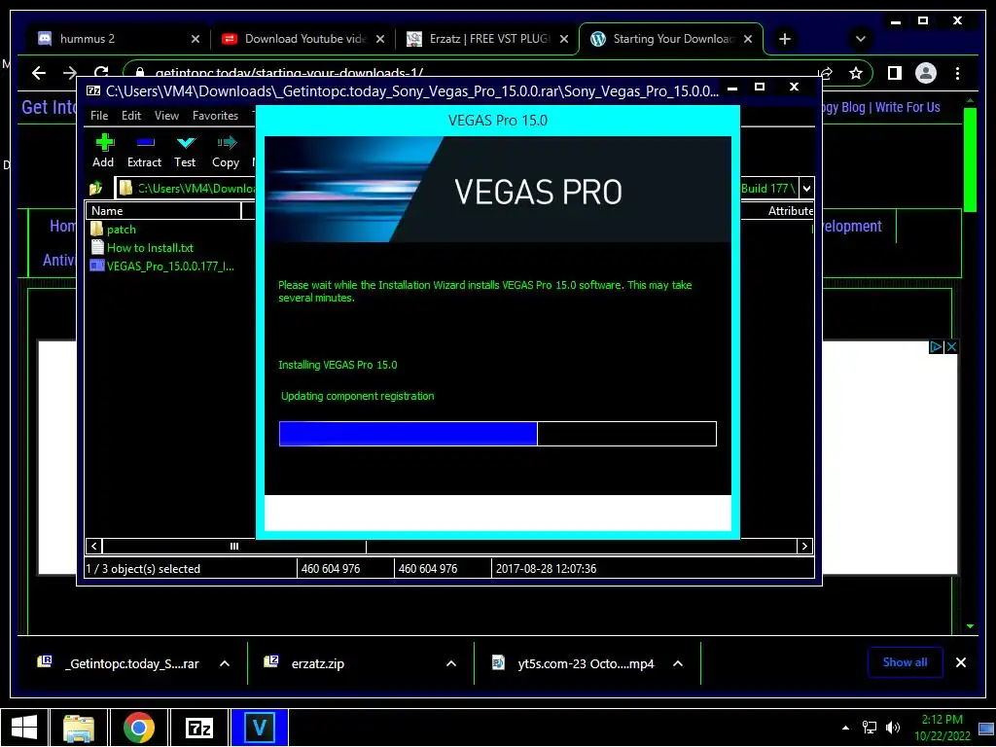Click the Chrome back arrow

pos(39,73)
